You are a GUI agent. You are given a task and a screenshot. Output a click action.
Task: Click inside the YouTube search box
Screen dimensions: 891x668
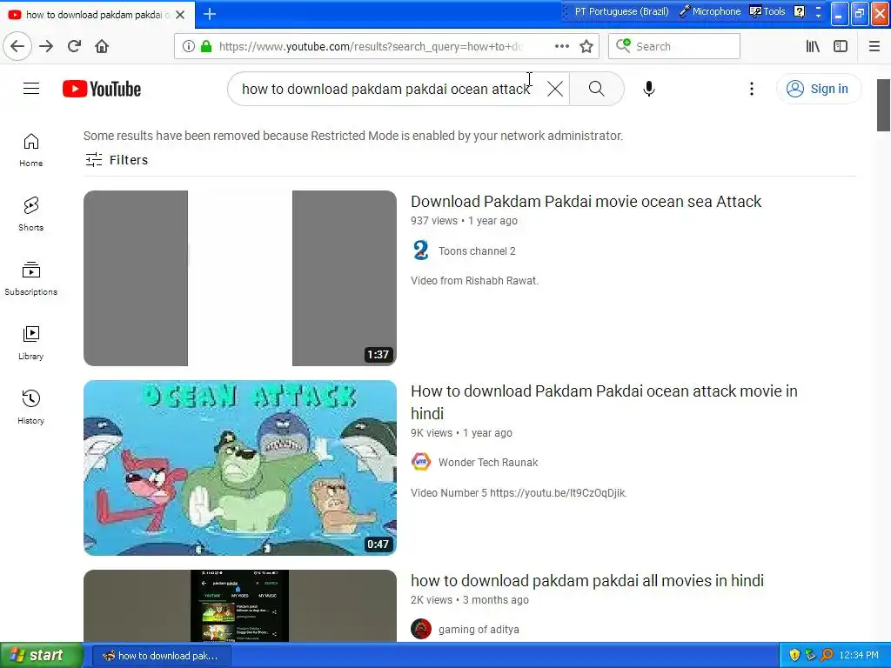coord(386,89)
